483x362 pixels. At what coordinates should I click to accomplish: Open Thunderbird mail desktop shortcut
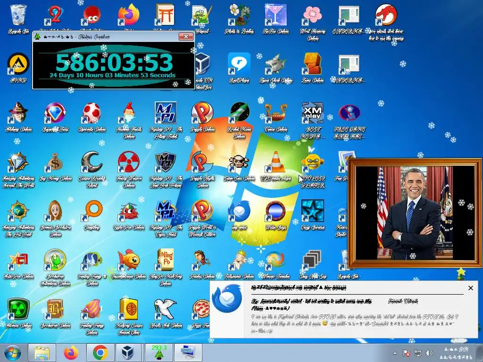239,211
